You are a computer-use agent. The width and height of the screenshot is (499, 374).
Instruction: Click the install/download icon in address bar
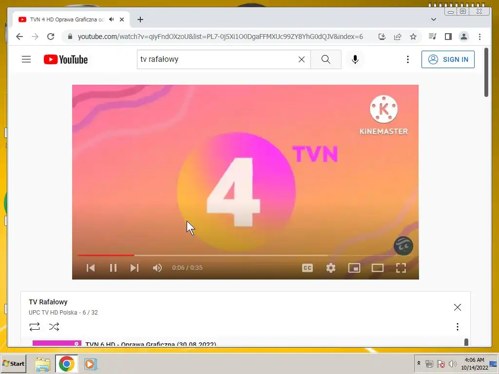point(382,37)
